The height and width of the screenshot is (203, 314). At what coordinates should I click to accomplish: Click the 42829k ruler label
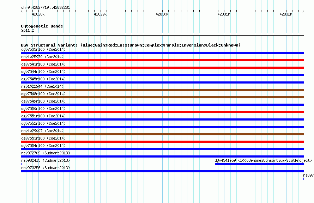(100, 14)
